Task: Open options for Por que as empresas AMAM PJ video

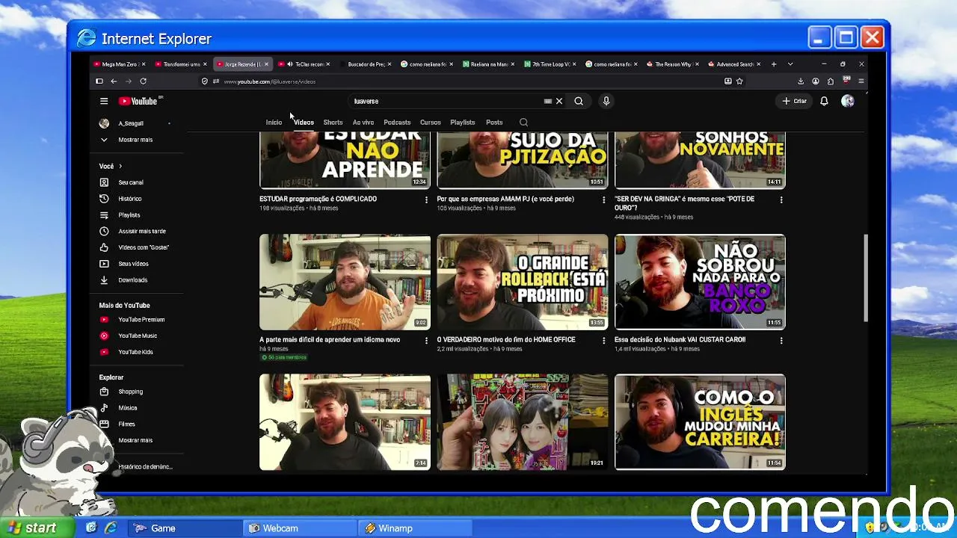Action: click(604, 200)
